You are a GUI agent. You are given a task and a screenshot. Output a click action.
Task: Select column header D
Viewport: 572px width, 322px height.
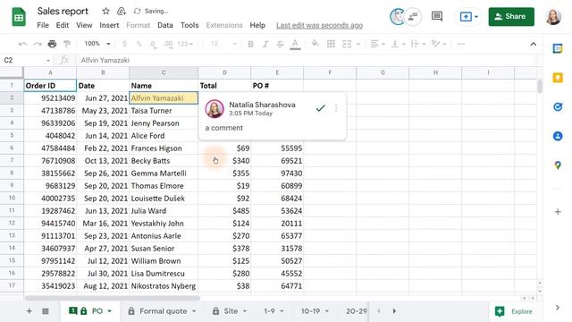[x=224, y=72]
